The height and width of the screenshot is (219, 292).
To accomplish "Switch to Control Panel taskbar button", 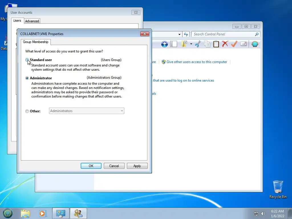I will click(60, 214).
